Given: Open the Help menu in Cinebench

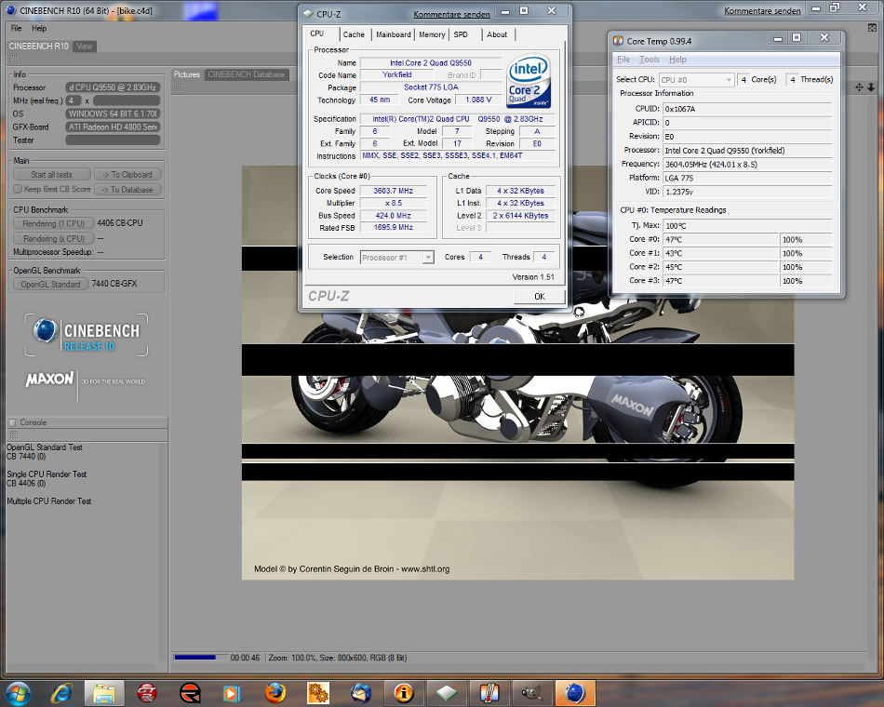Looking at the screenshot, I should pyautogui.click(x=39, y=28).
